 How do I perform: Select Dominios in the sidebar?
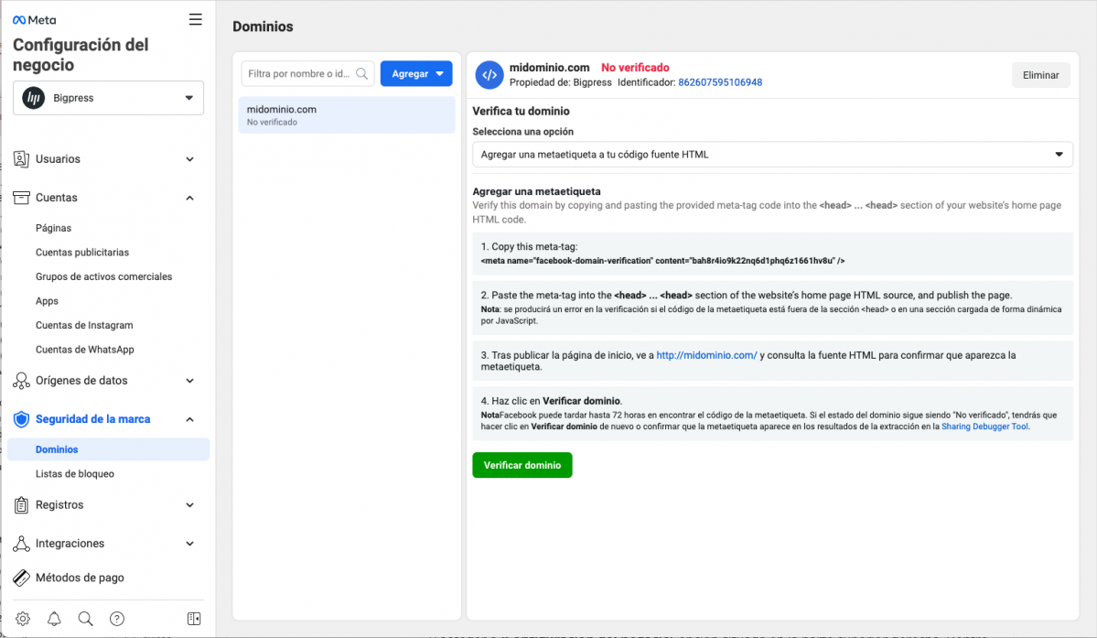(x=109, y=449)
